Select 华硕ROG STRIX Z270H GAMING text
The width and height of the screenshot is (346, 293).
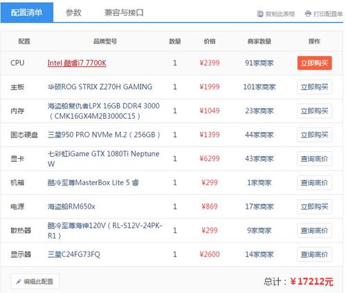tap(100, 87)
